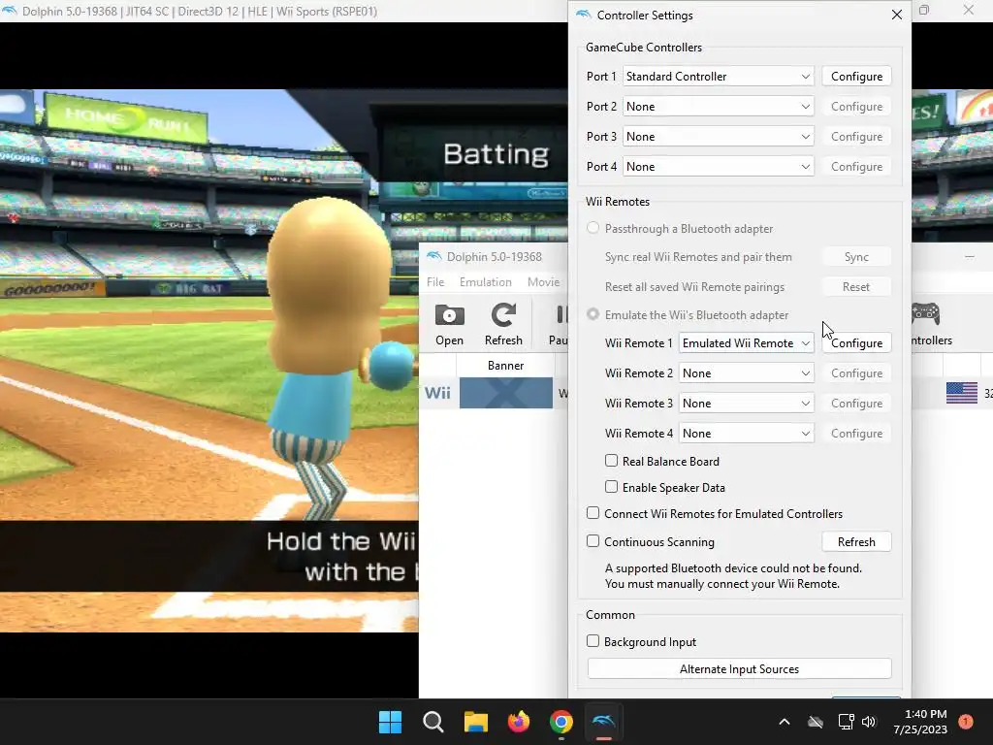The width and height of the screenshot is (993, 745).
Task: Click the cloud sync tray icon
Action: (x=816, y=722)
